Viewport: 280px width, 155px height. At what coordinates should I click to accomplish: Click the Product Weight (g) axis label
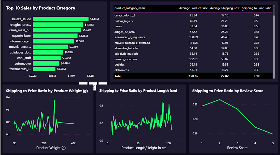51,148
